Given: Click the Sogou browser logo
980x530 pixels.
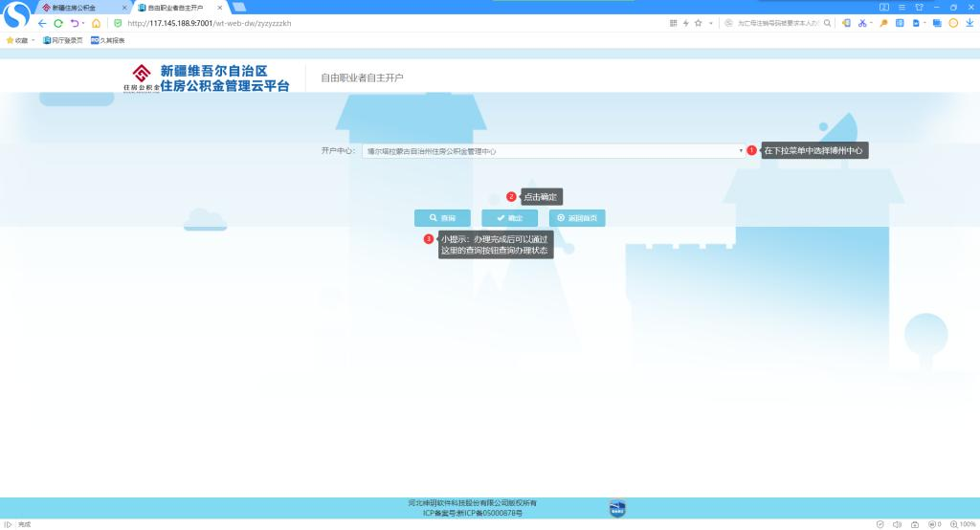Looking at the screenshot, I should coord(16,13).
